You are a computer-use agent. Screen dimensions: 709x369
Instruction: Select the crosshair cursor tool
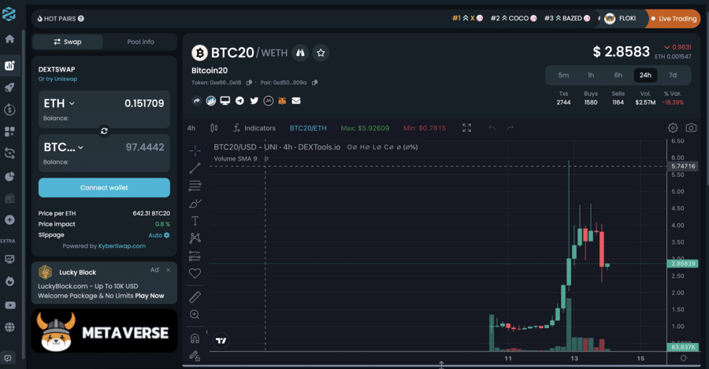195,150
